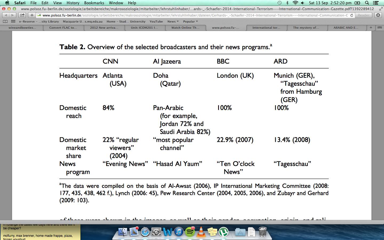
Task: Reload the page in the address bar
Action: point(352,15)
